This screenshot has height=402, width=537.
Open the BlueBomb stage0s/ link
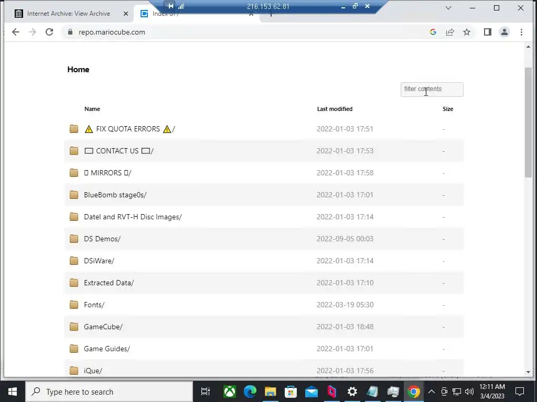point(115,195)
